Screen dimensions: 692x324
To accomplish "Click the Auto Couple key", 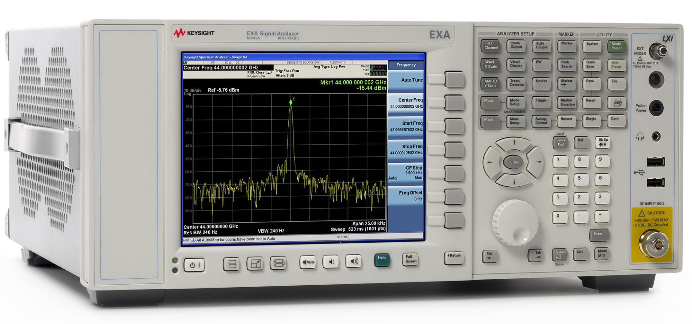I will (x=542, y=46).
